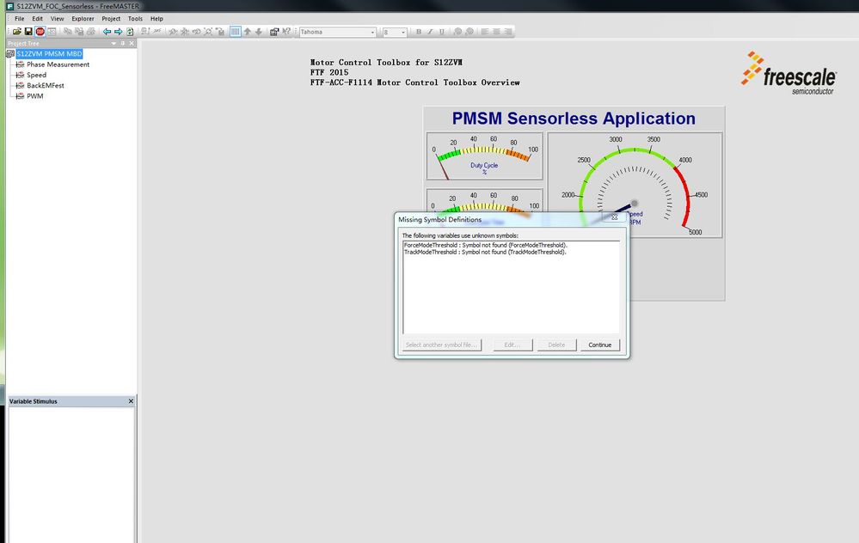Close the Project Tree panel

tap(132, 43)
